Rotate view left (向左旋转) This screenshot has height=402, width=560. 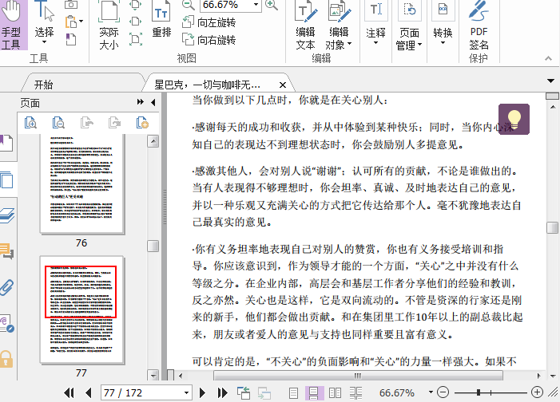point(209,22)
